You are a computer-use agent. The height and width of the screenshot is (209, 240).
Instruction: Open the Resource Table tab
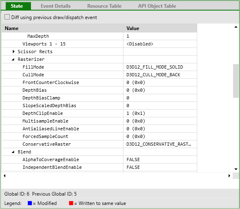point(104,6)
